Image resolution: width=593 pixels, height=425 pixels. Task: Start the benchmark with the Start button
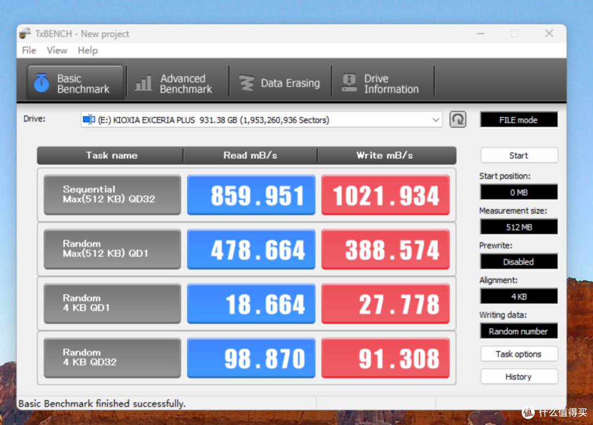pyautogui.click(x=518, y=155)
